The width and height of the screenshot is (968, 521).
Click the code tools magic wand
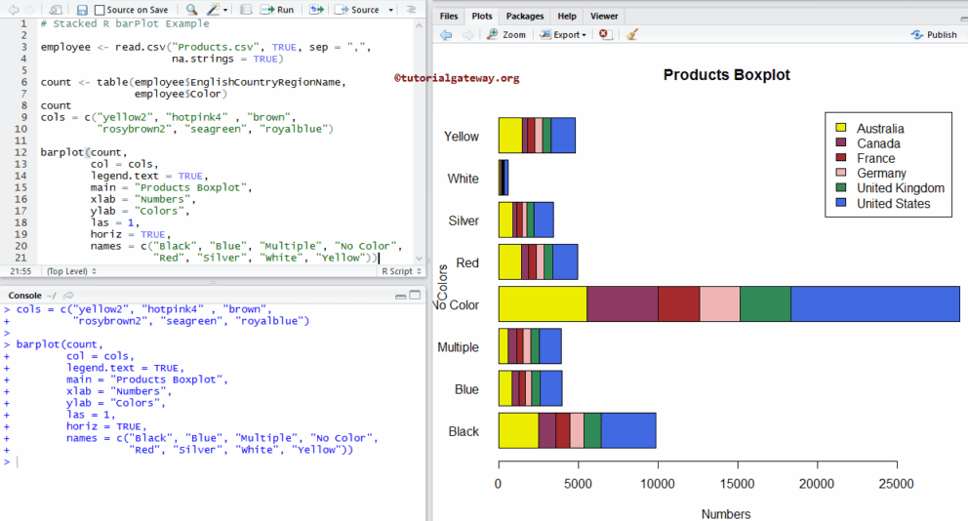click(214, 10)
